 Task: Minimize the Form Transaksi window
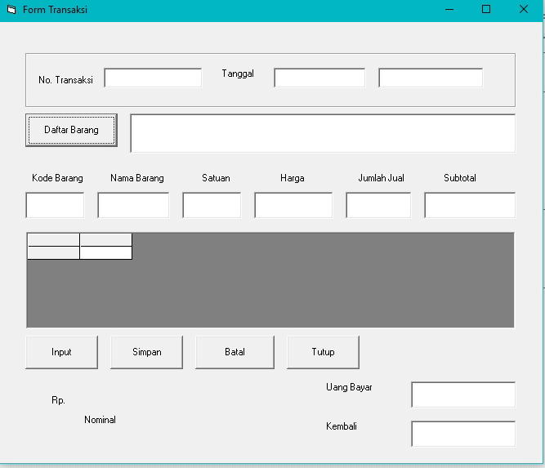(449, 10)
